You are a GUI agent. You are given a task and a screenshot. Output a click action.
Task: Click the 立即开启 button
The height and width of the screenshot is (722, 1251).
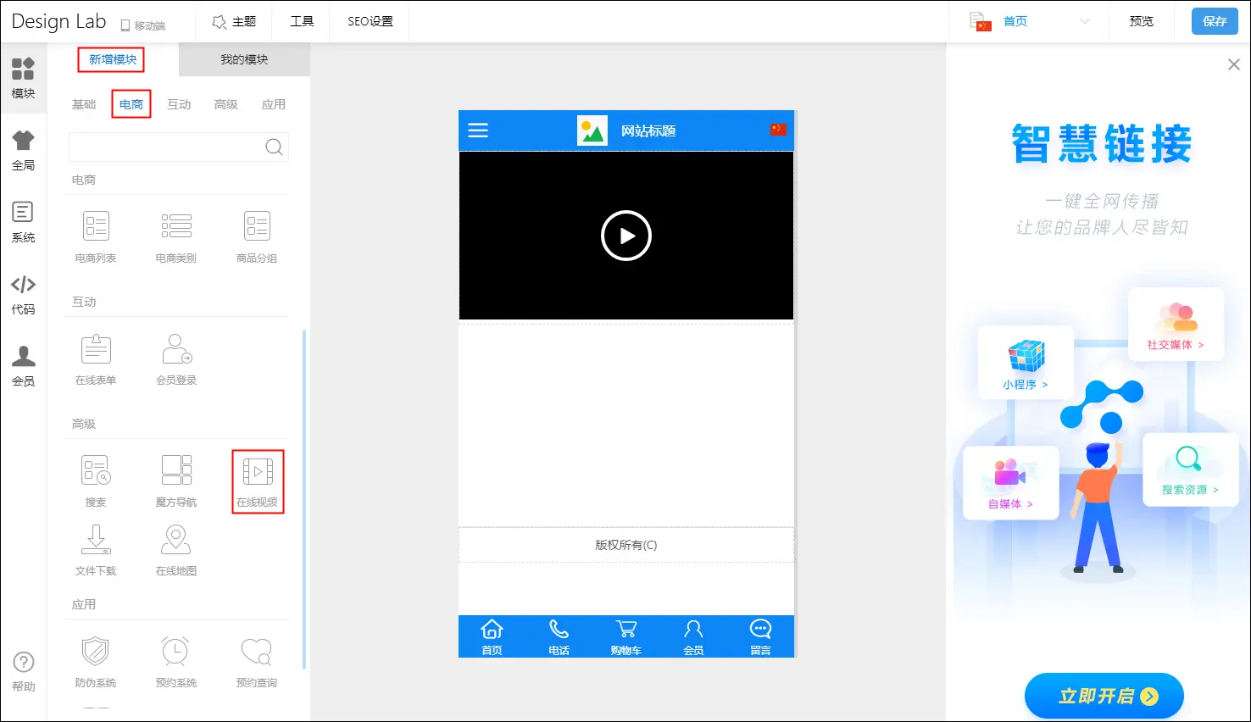[1104, 696]
